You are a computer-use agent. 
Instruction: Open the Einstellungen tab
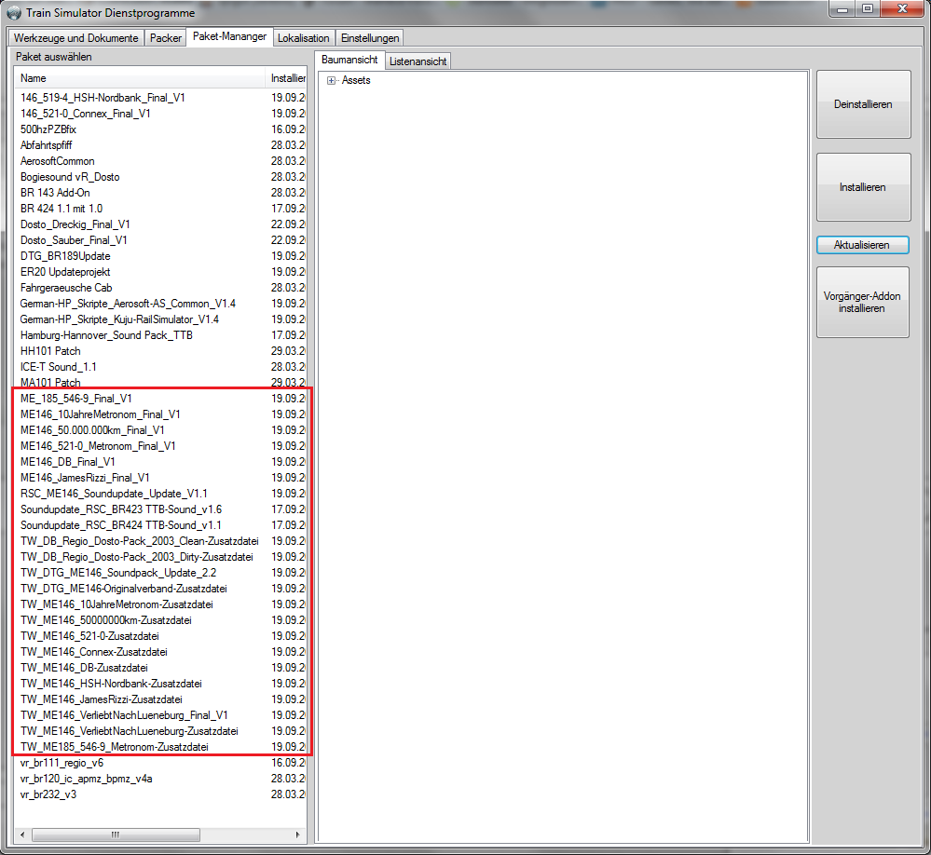(x=370, y=38)
